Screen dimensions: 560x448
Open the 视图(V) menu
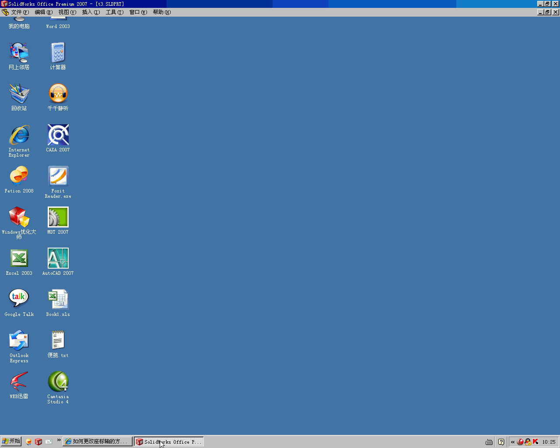click(67, 12)
